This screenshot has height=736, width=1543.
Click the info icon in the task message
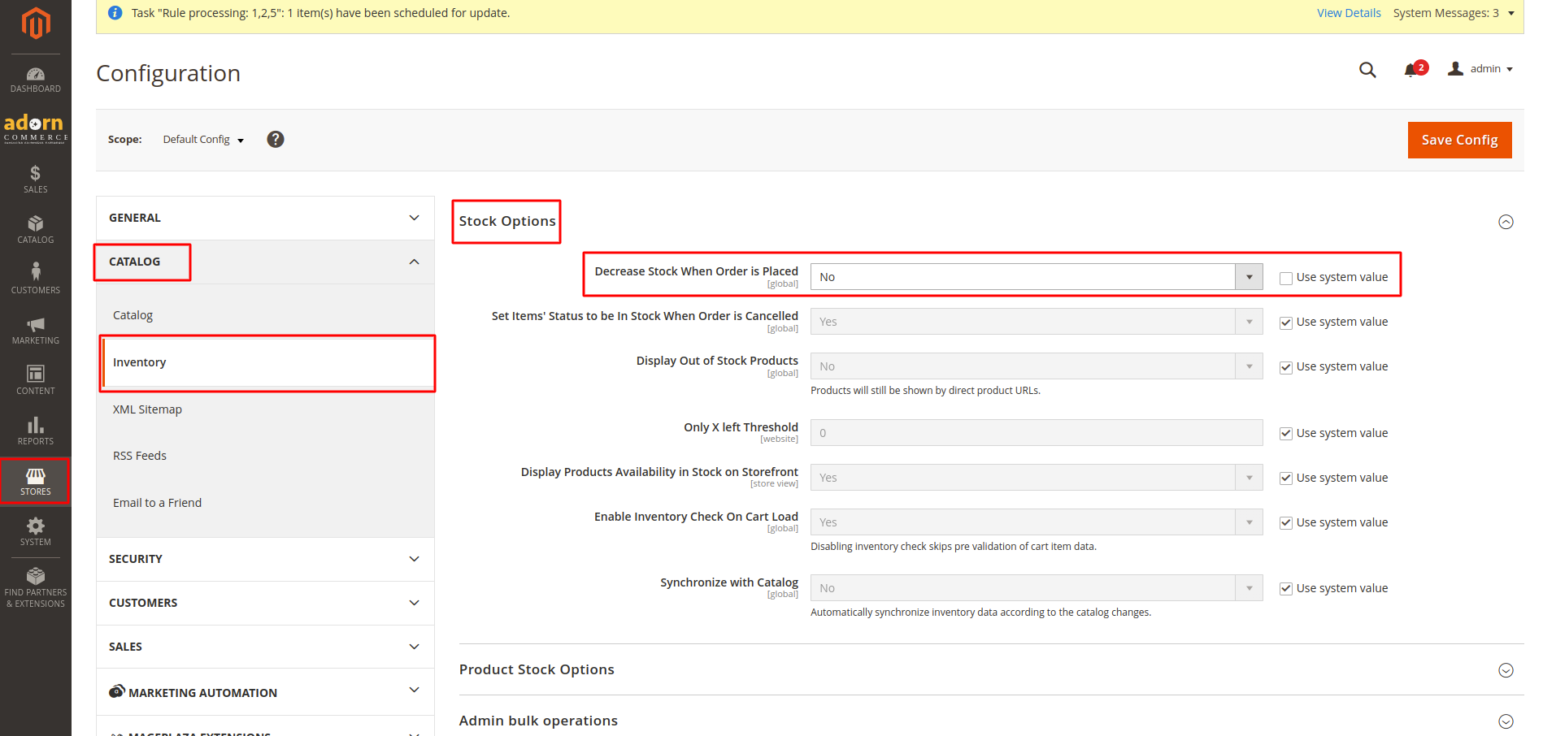click(115, 13)
